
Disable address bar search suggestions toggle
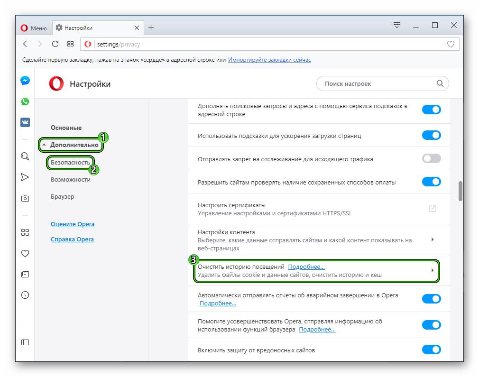pyautogui.click(x=432, y=110)
